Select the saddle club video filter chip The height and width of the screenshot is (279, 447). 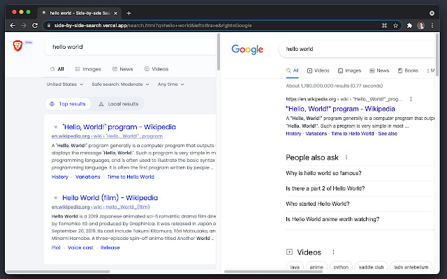(371, 266)
